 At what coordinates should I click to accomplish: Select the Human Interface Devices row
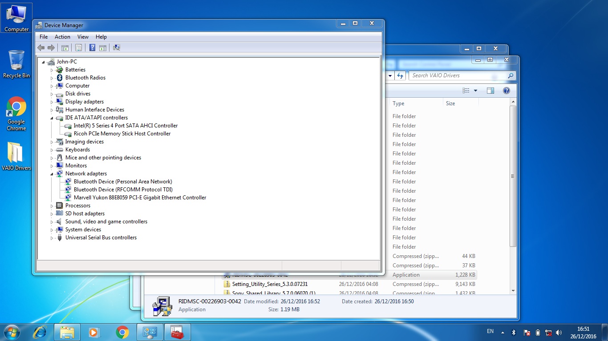[x=95, y=110]
